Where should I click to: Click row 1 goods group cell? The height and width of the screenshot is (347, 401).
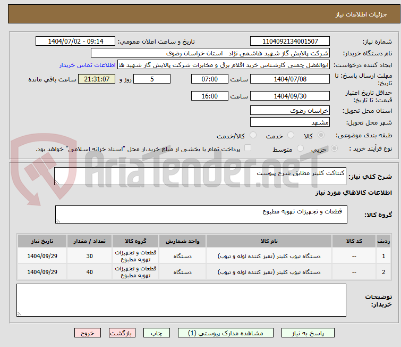point(135,256)
